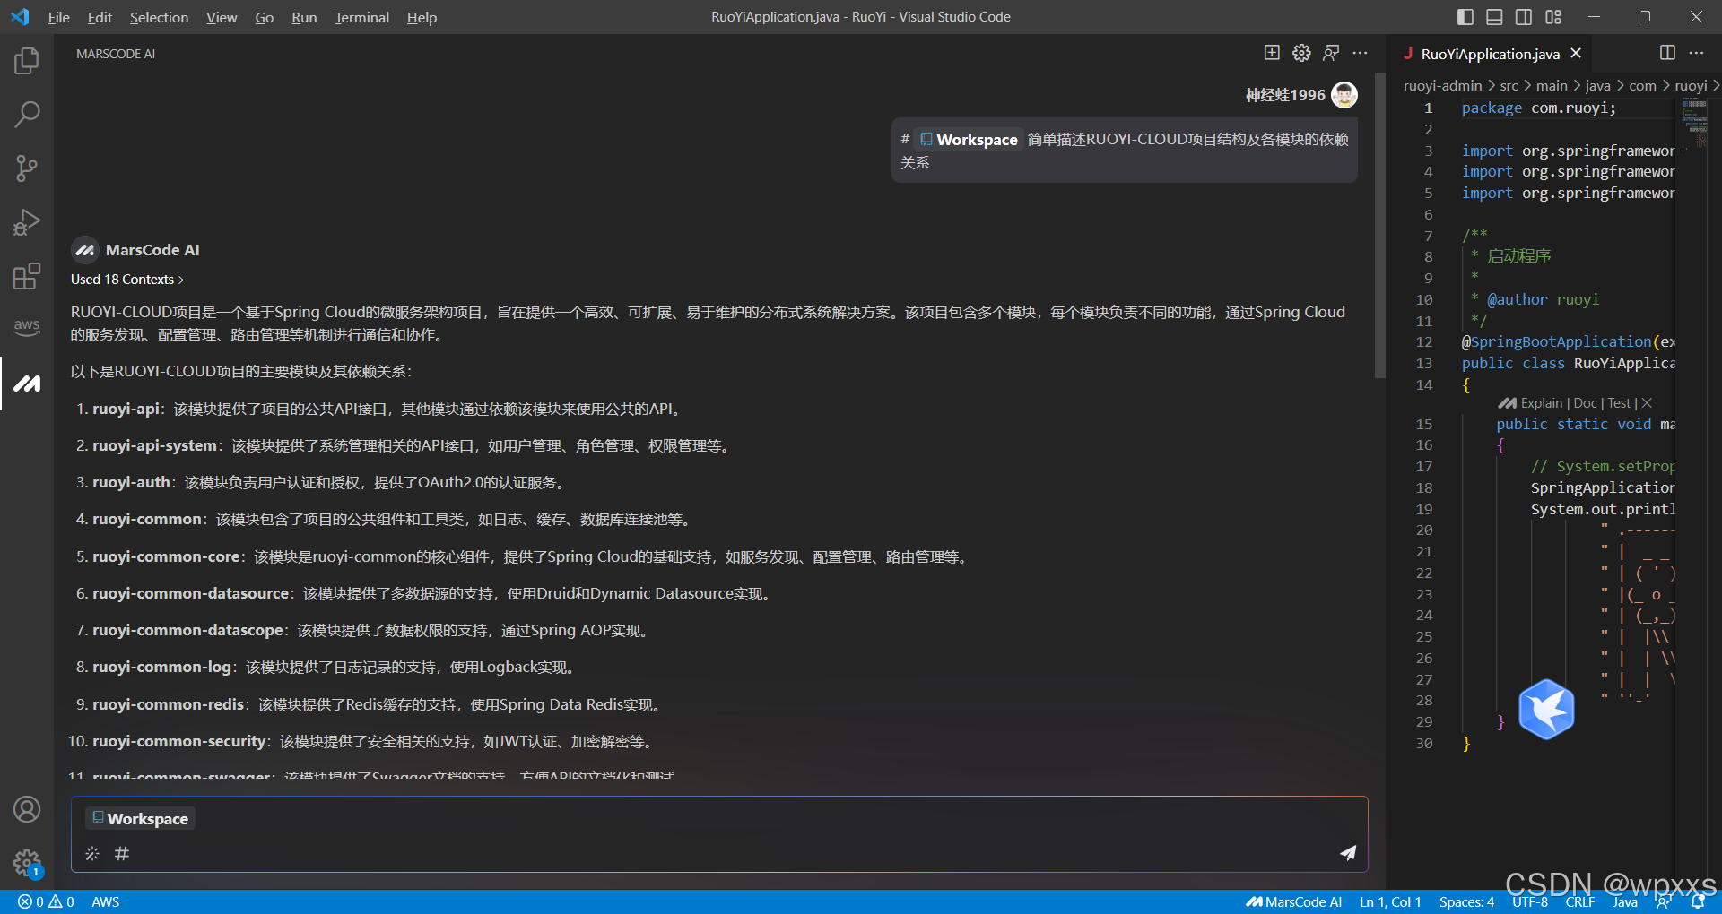
Task: Open the AWS sidebar icon
Action: 27,328
